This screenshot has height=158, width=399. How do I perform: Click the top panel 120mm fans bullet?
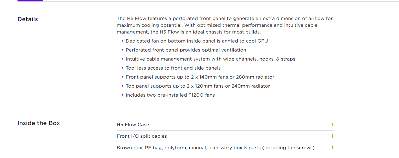click(x=198, y=86)
